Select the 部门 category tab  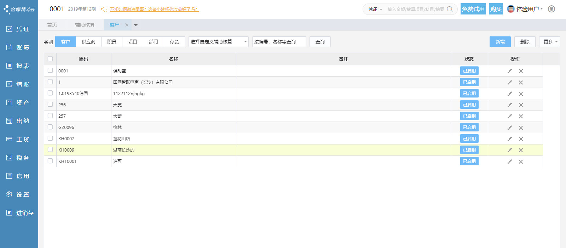154,42
